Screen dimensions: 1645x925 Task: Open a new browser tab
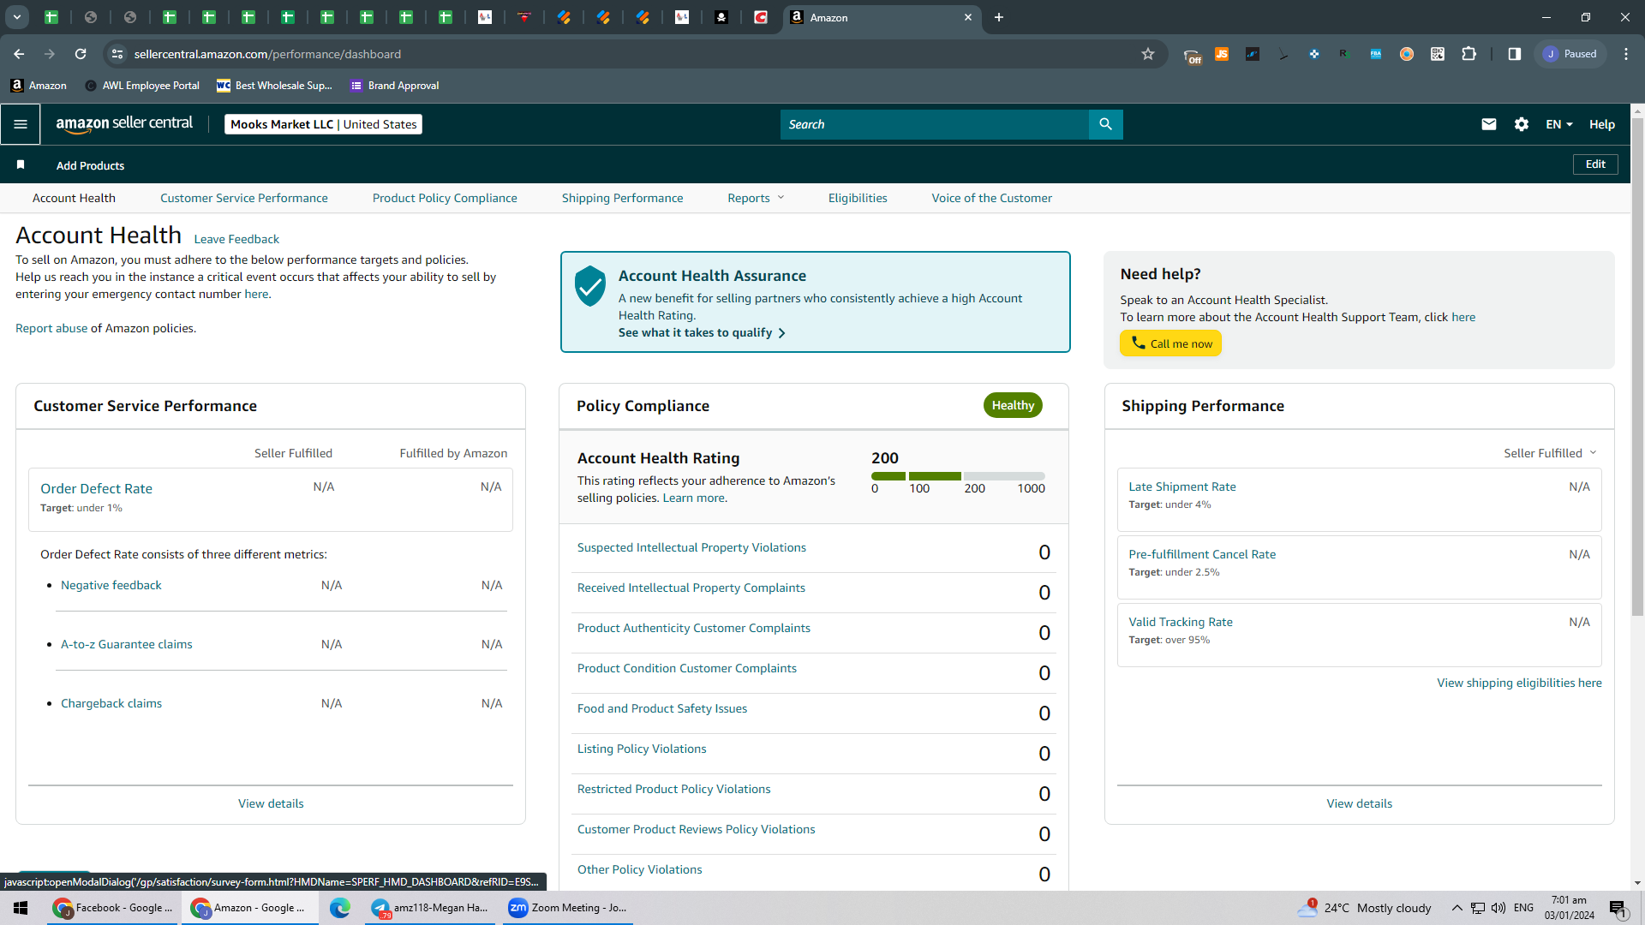point(999,17)
